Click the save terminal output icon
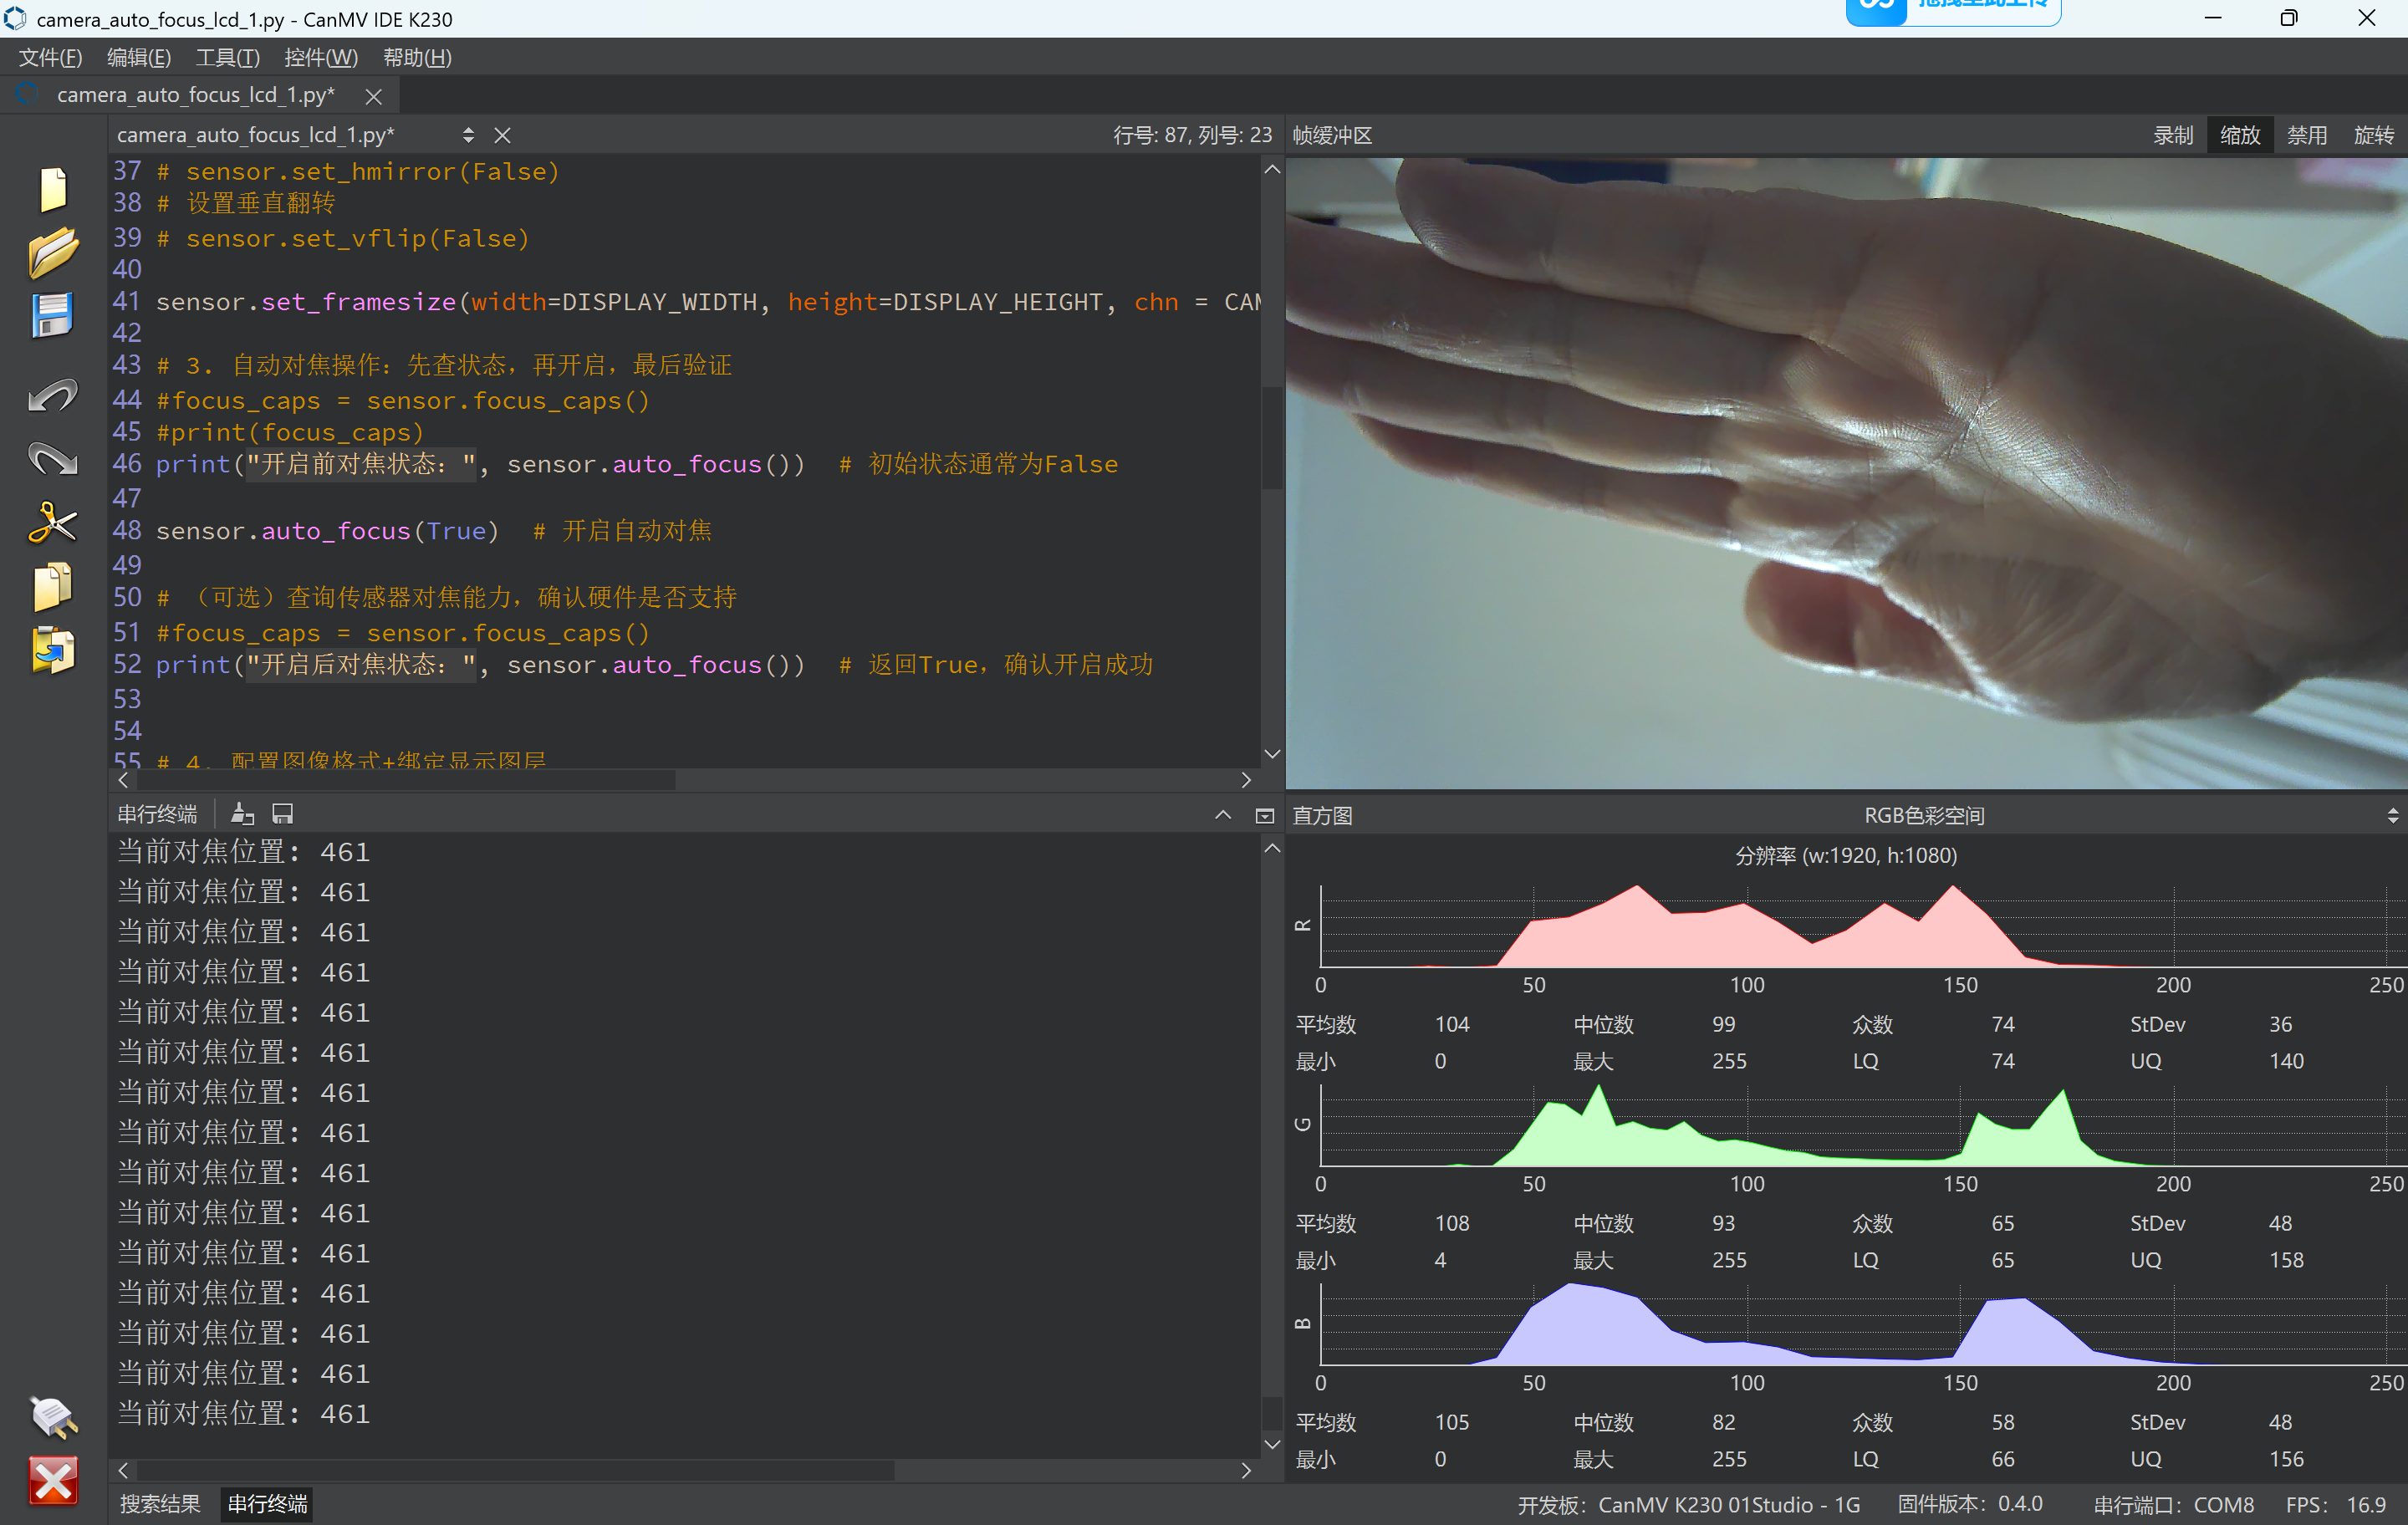This screenshot has width=2408, height=1525. click(x=283, y=814)
